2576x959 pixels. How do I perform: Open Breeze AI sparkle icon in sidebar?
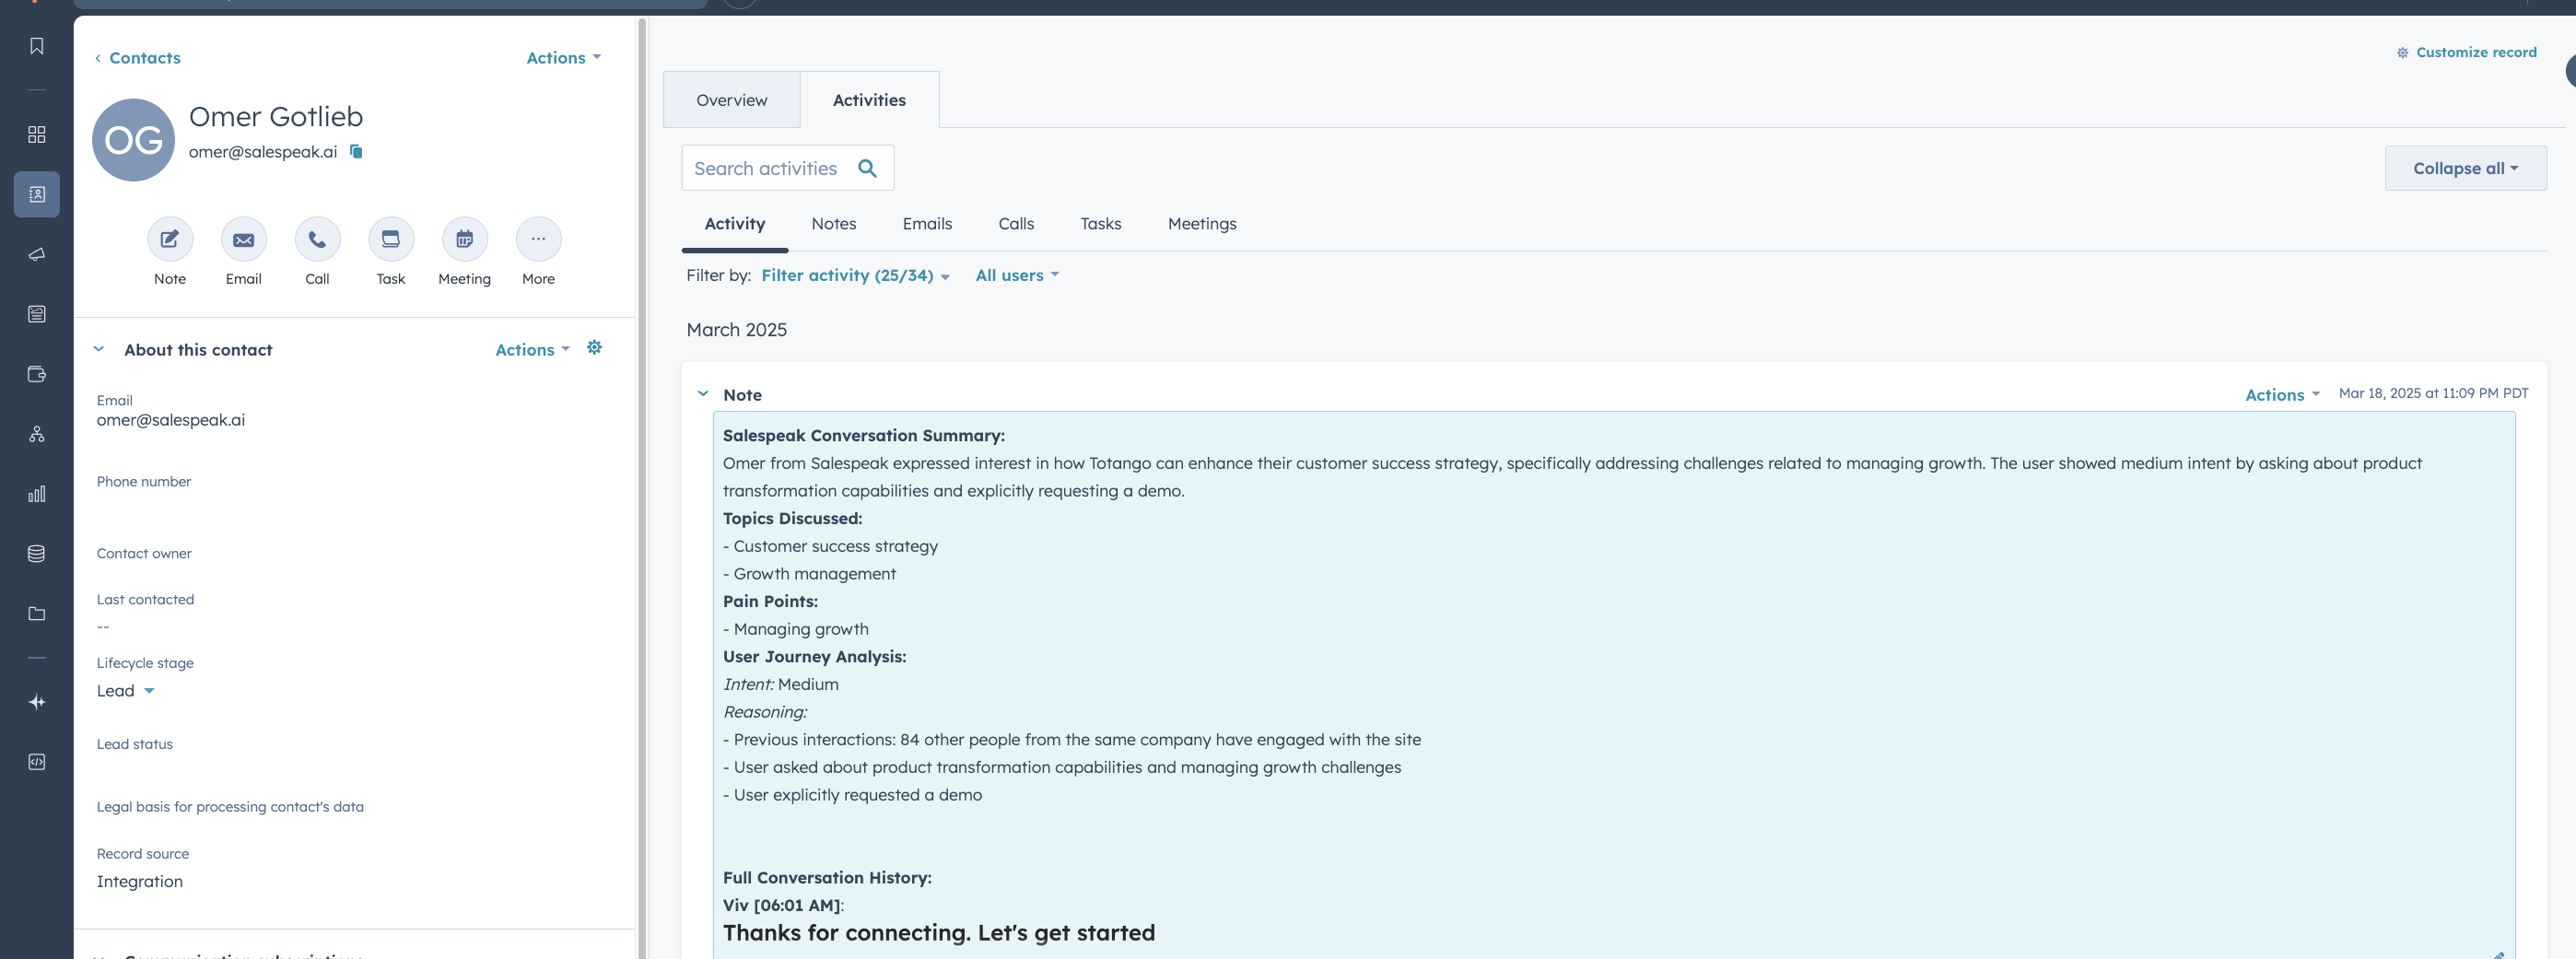(x=36, y=702)
